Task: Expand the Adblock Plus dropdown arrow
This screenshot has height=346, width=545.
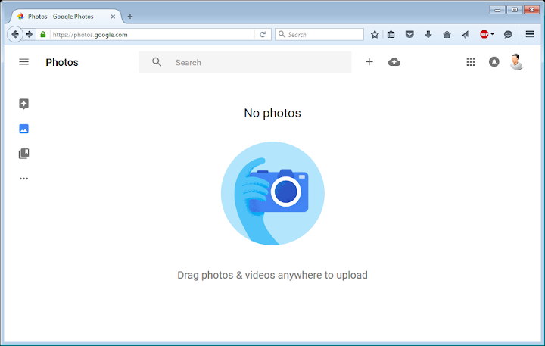Action: click(x=492, y=34)
